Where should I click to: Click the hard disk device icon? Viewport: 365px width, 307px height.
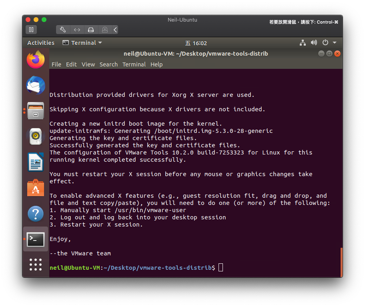click(91, 30)
